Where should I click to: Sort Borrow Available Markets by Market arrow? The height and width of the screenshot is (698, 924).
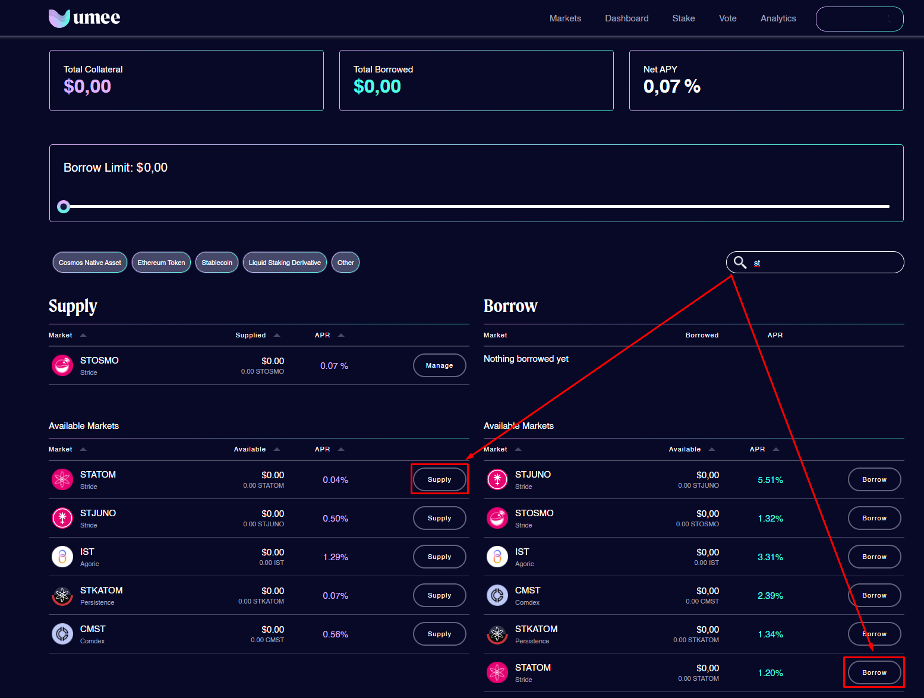(518, 449)
